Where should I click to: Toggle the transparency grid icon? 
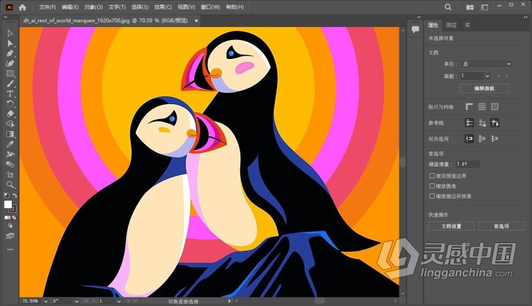coord(495,107)
